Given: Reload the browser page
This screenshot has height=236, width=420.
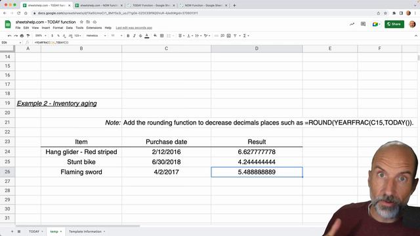Looking at the screenshot, I should click(x=19, y=13).
